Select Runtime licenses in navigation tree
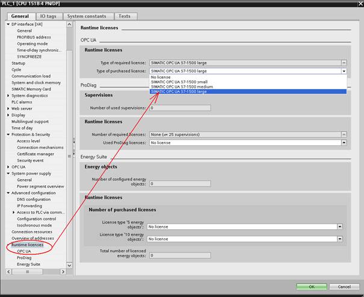 tap(27, 245)
